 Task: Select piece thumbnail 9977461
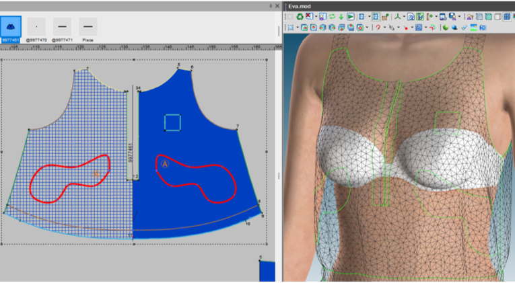click(10, 29)
